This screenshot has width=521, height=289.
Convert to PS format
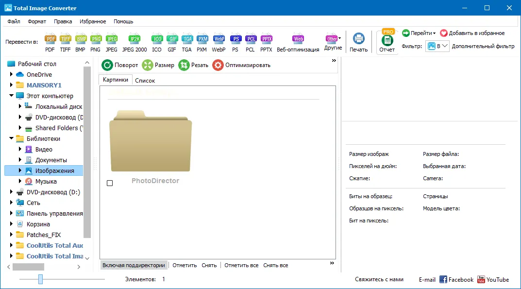point(235,43)
